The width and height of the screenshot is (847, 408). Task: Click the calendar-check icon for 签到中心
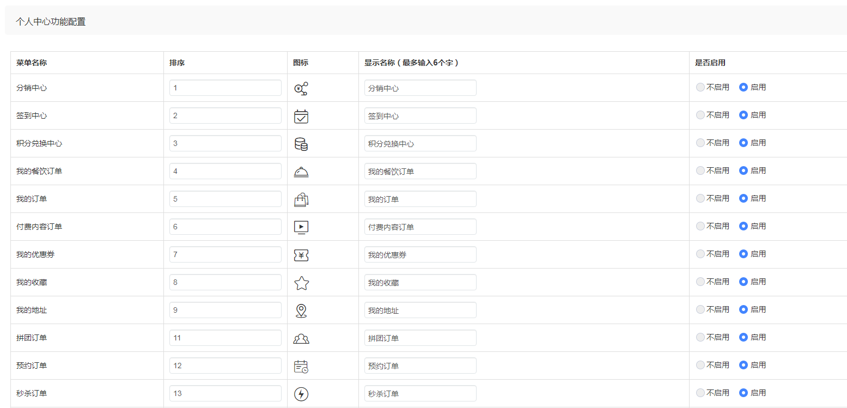tap(301, 117)
